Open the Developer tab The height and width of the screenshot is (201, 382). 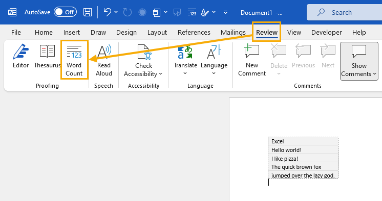[x=327, y=32]
